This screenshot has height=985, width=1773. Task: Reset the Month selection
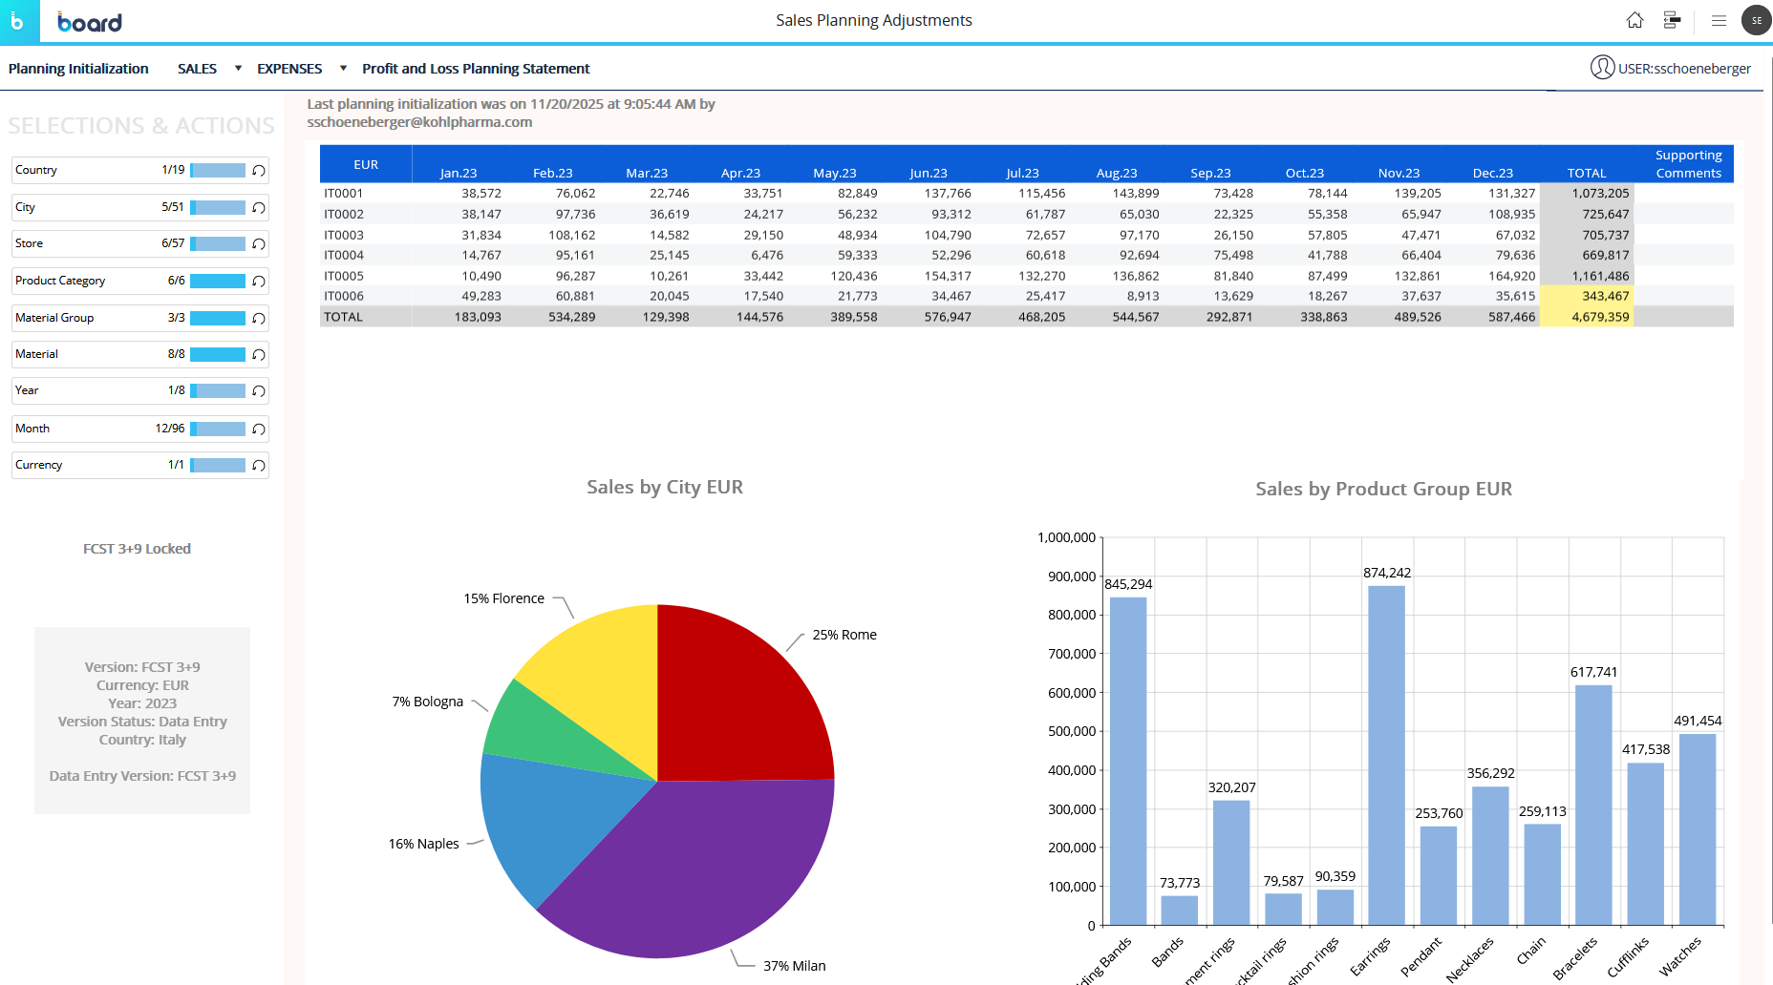click(259, 430)
